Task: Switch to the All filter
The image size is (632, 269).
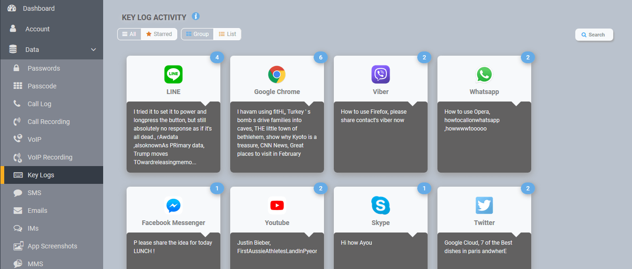Action: 129,34
